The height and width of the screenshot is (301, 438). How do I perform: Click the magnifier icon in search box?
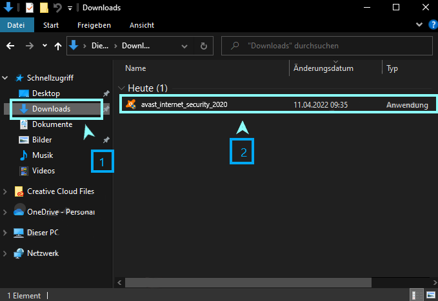(x=235, y=46)
